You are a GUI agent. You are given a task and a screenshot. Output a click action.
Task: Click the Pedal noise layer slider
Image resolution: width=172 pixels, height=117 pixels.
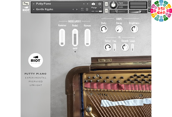(x=75, y=37)
